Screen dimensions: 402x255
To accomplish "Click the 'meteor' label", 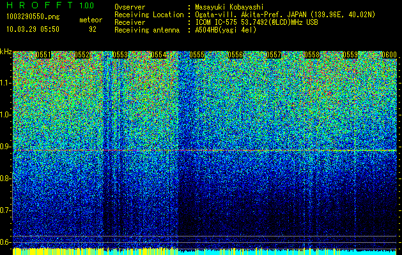I will click(x=91, y=20).
